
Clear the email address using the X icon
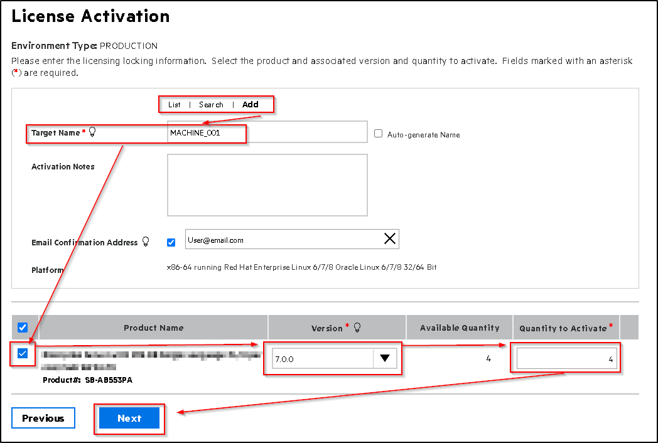[x=389, y=238]
